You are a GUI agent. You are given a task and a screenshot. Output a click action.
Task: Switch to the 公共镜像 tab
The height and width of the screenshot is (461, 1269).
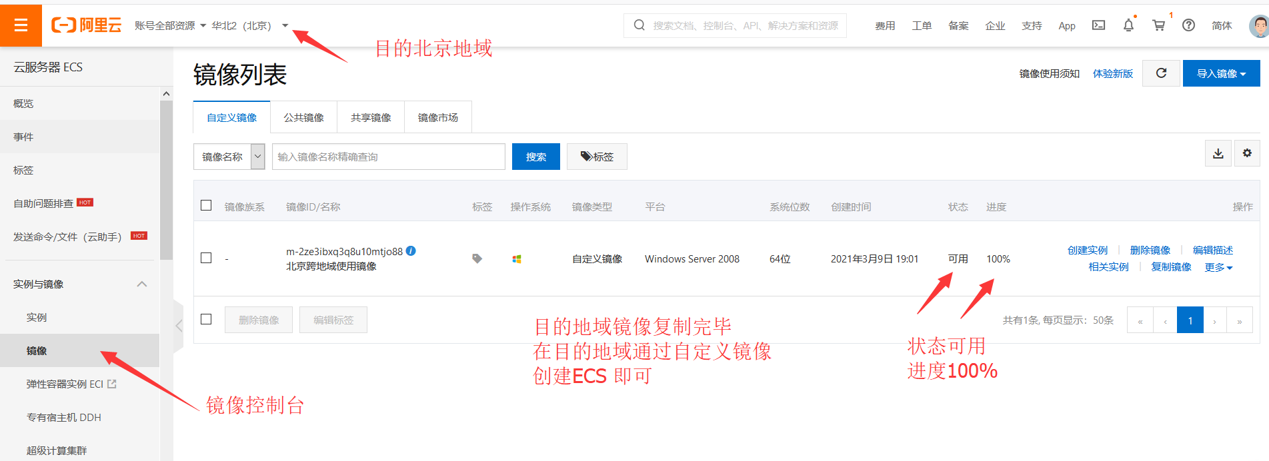303,117
